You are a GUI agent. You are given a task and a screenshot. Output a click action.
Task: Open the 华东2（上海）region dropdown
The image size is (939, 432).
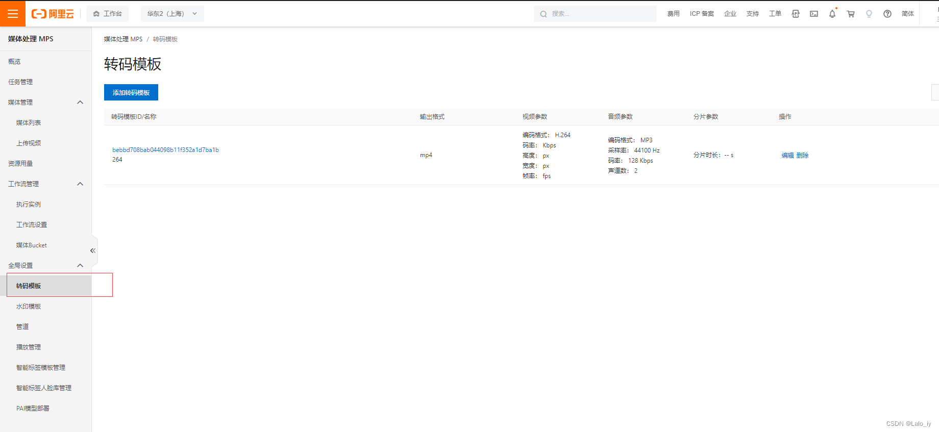click(x=172, y=14)
